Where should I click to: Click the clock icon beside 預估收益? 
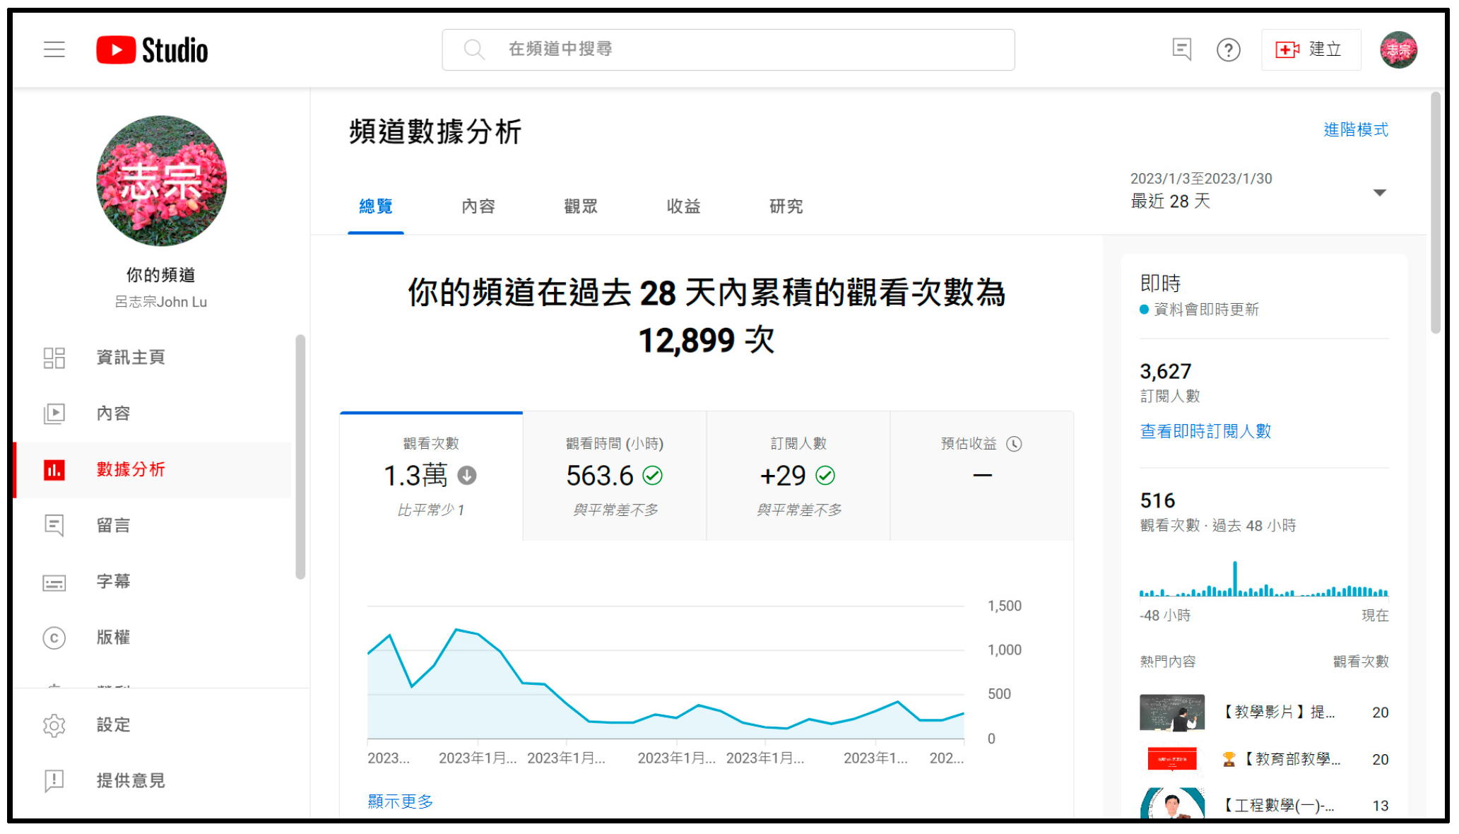point(1014,444)
